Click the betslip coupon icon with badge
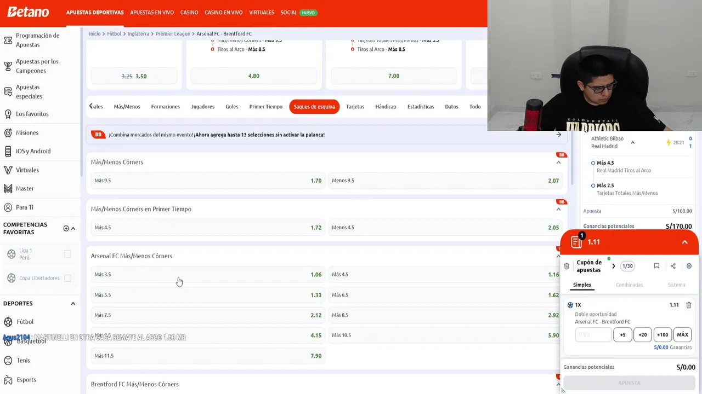The height and width of the screenshot is (394, 702). [576, 241]
